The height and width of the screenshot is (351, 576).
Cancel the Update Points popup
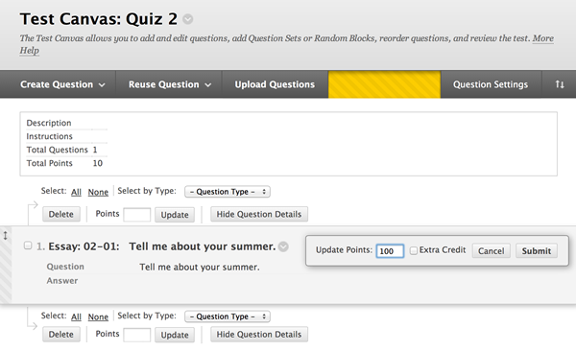pyautogui.click(x=492, y=250)
